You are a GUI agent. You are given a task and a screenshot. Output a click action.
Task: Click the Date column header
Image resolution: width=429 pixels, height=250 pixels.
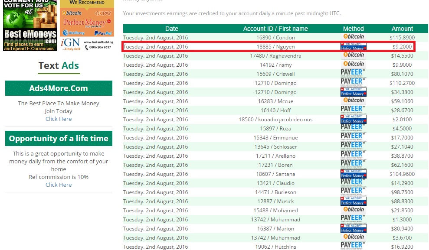[x=172, y=29]
